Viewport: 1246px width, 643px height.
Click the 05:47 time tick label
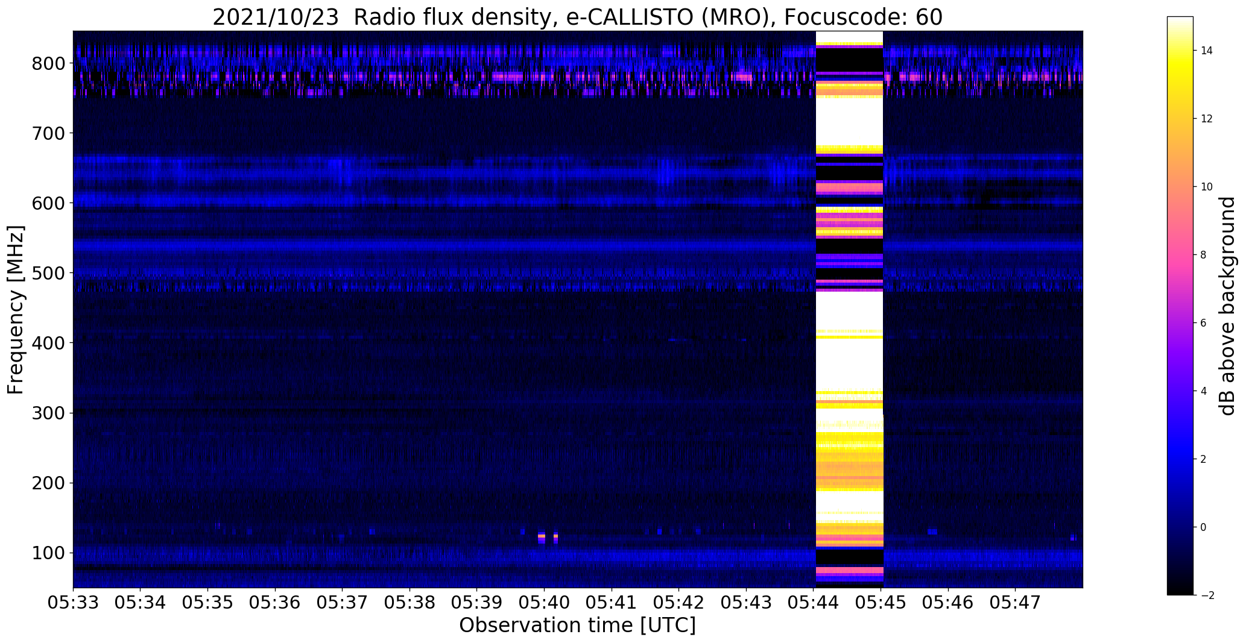click(x=1016, y=603)
